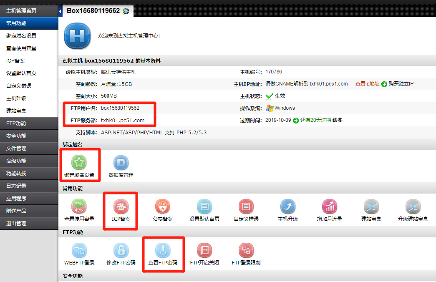Click the green arrow icon before 还有20天过期
The width and height of the screenshot is (436, 282).
tap(295, 121)
